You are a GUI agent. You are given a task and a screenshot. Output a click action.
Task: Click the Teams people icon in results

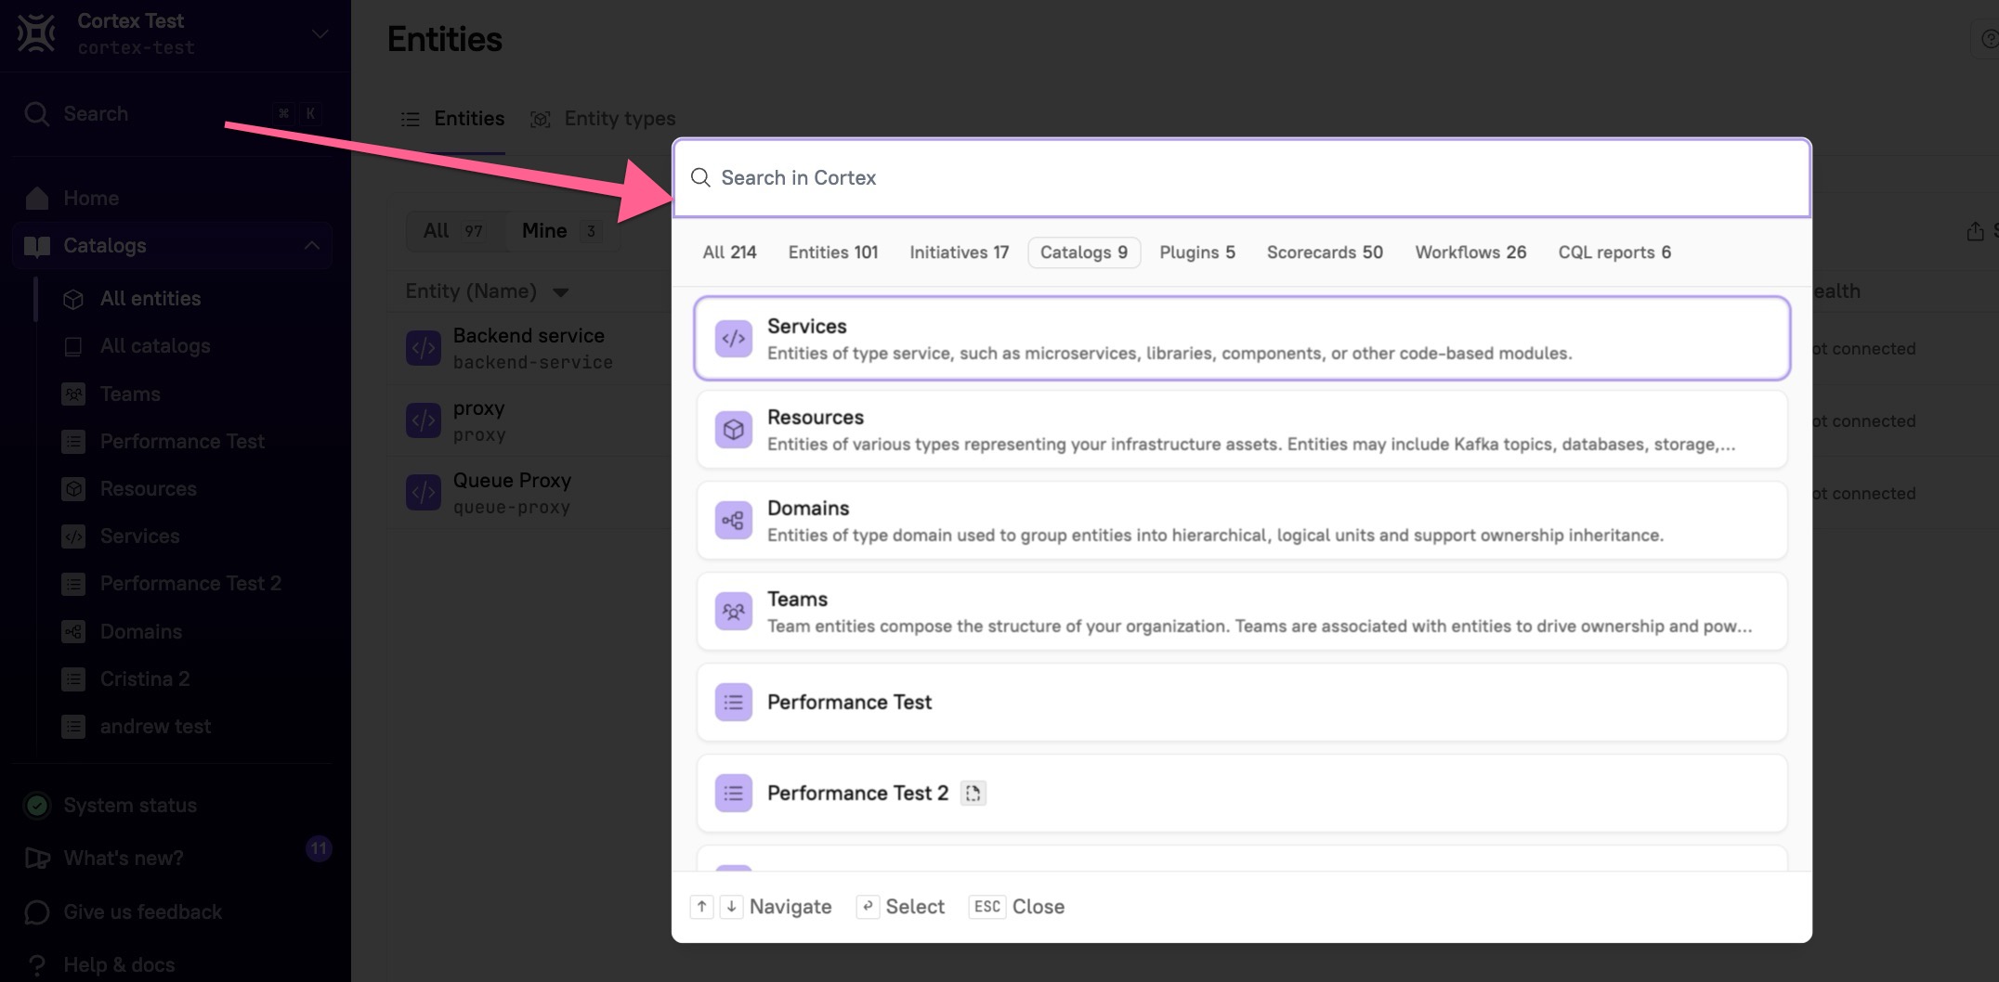pos(733,612)
